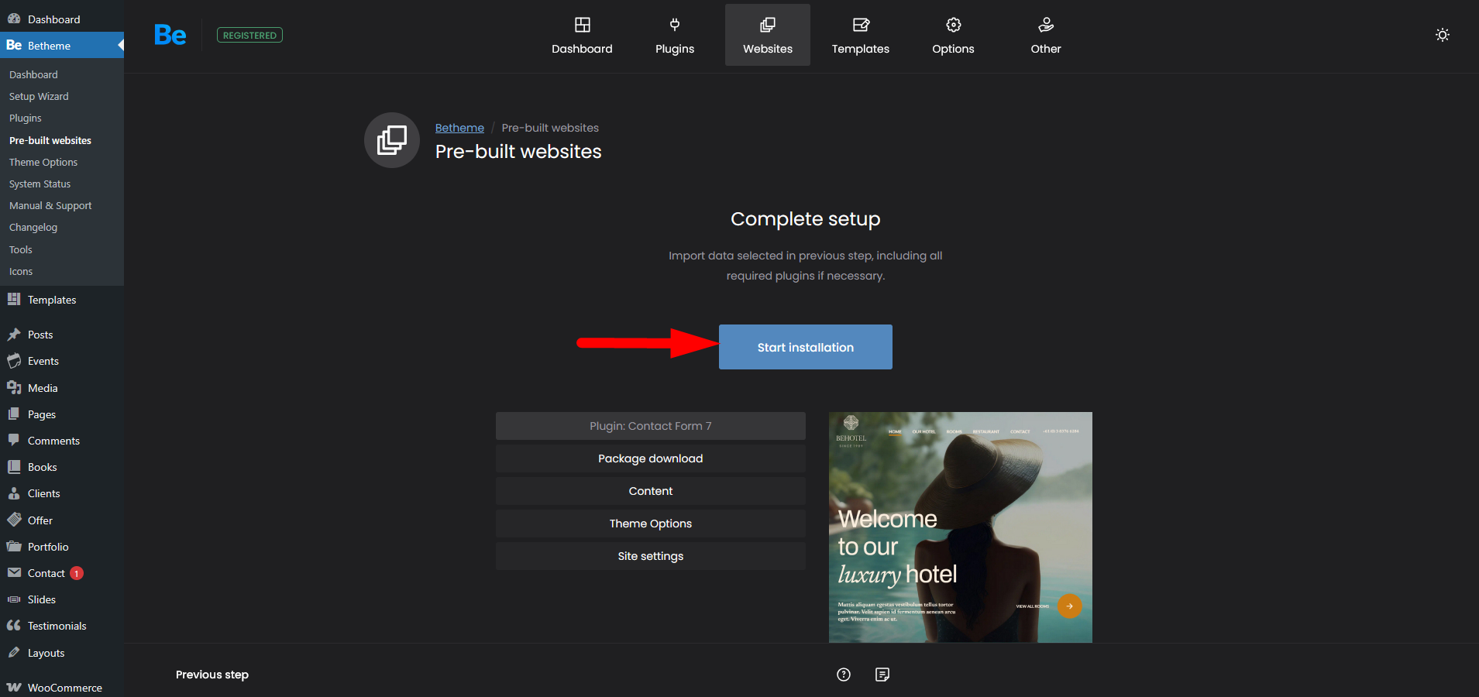Open Other section in top navigation
The image size is (1479, 697).
click(x=1045, y=36)
